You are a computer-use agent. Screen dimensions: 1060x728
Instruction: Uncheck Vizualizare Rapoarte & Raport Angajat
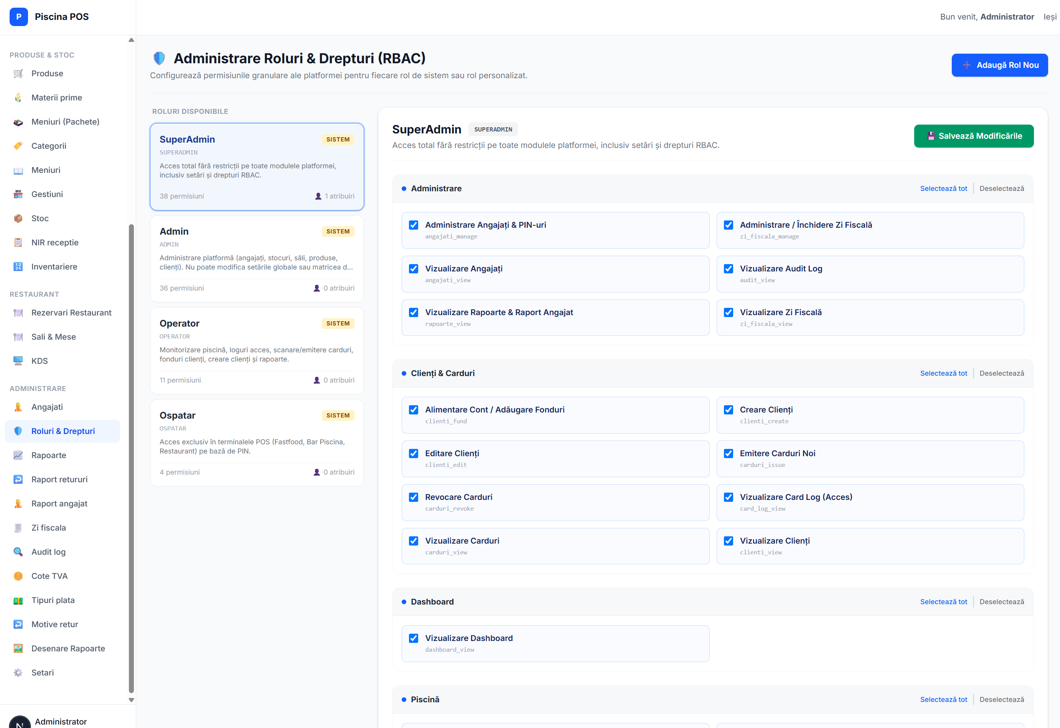pyautogui.click(x=414, y=313)
